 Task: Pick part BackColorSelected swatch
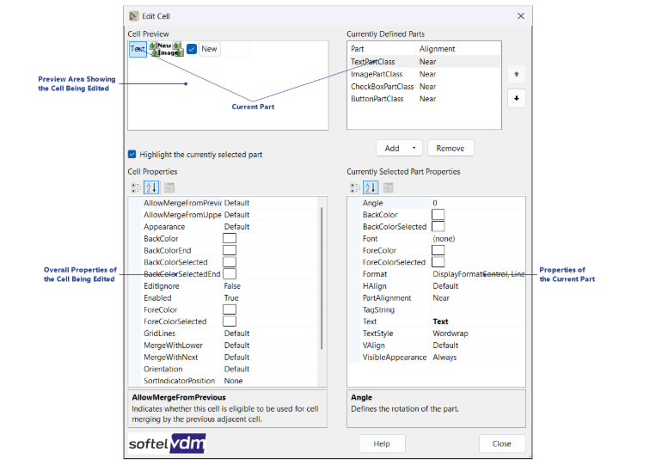[438, 227]
